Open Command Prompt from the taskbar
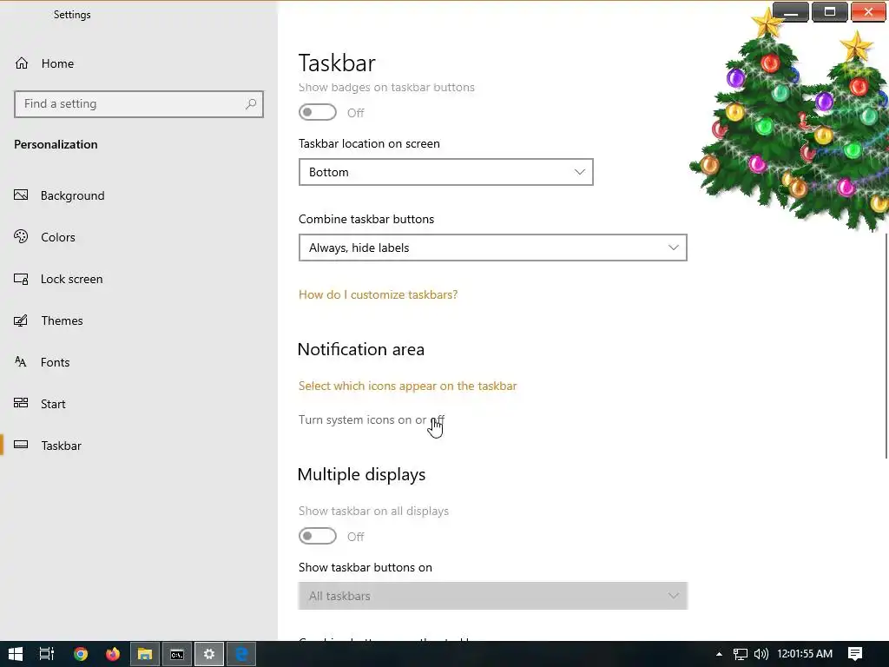The width and height of the screenshot is (889, 667). (177, 654)
